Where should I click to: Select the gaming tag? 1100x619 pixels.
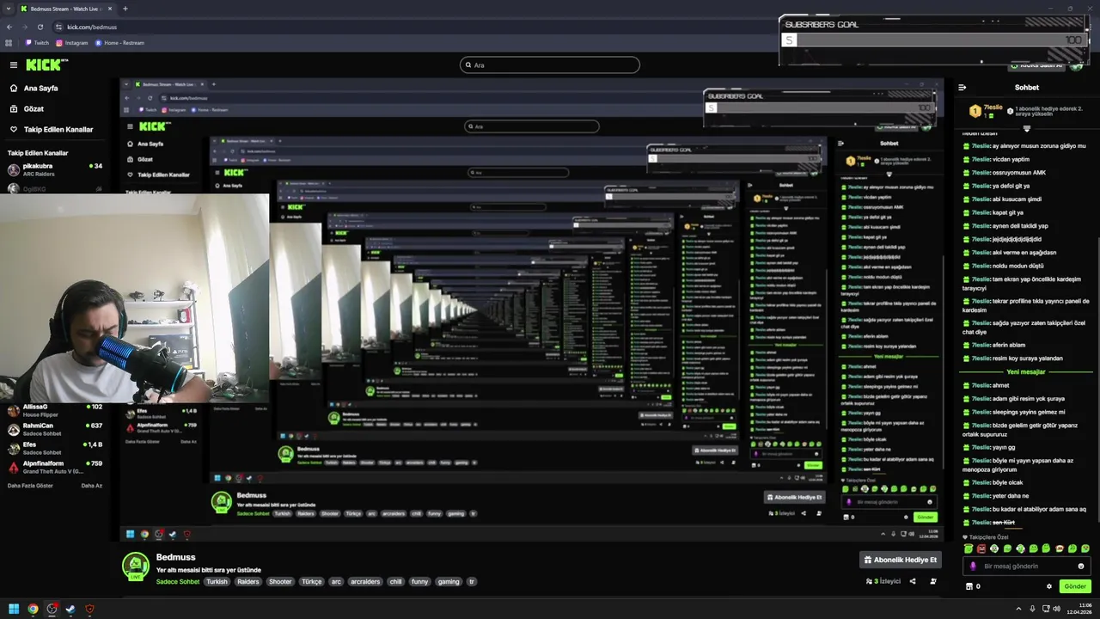[x=449, y=582]
